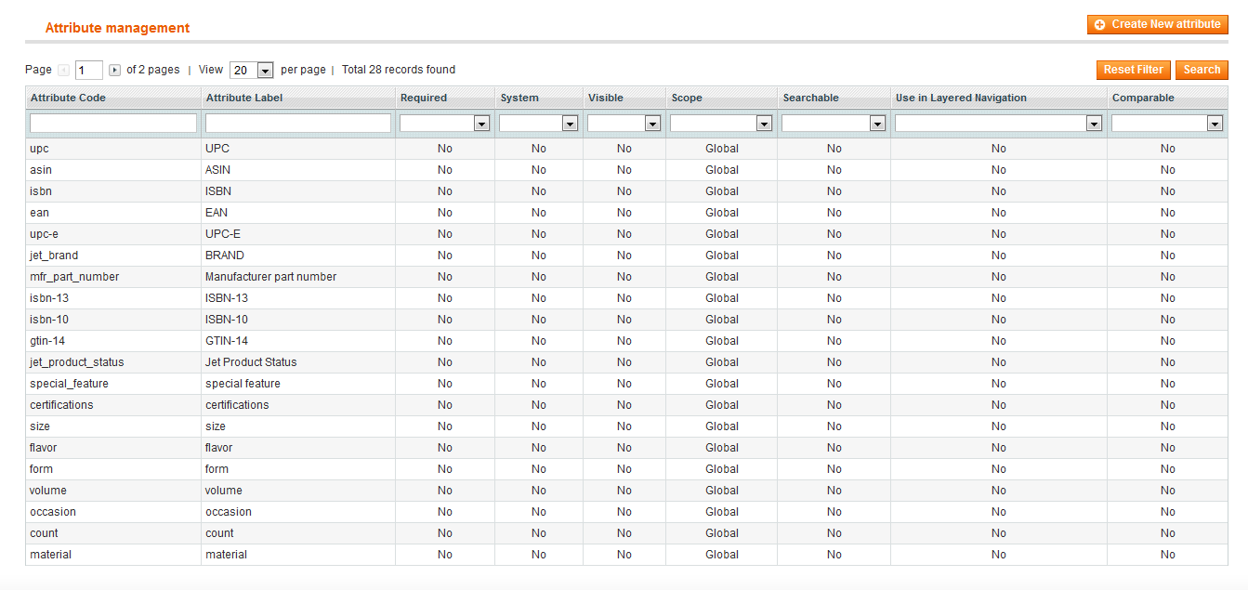
Task: Select the upc-e attribute code row
Action: pyautogui.click(x=626, y=234)
